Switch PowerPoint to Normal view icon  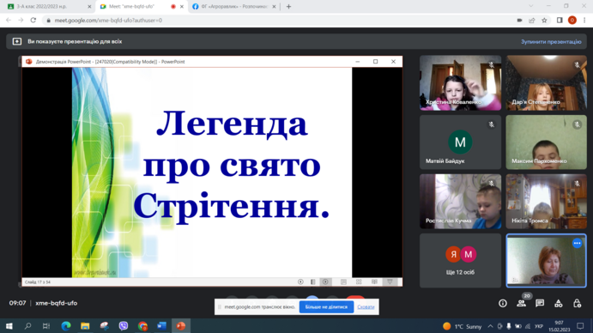[343, 282]
